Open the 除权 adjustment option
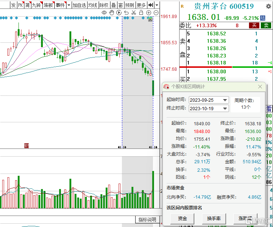Screen dimensions: 273x227 (x=104, y=5)
